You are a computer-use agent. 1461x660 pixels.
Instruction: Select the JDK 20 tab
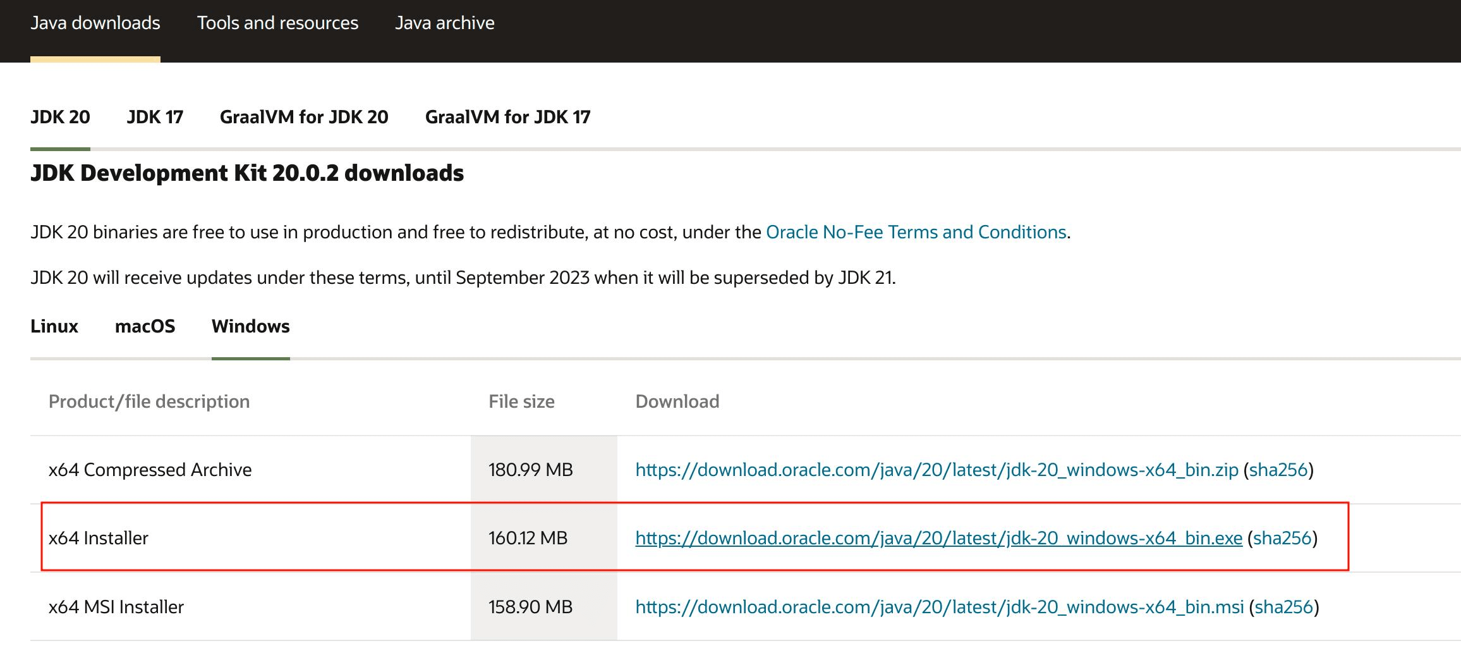pyautogui.click(x=60, y=117)
